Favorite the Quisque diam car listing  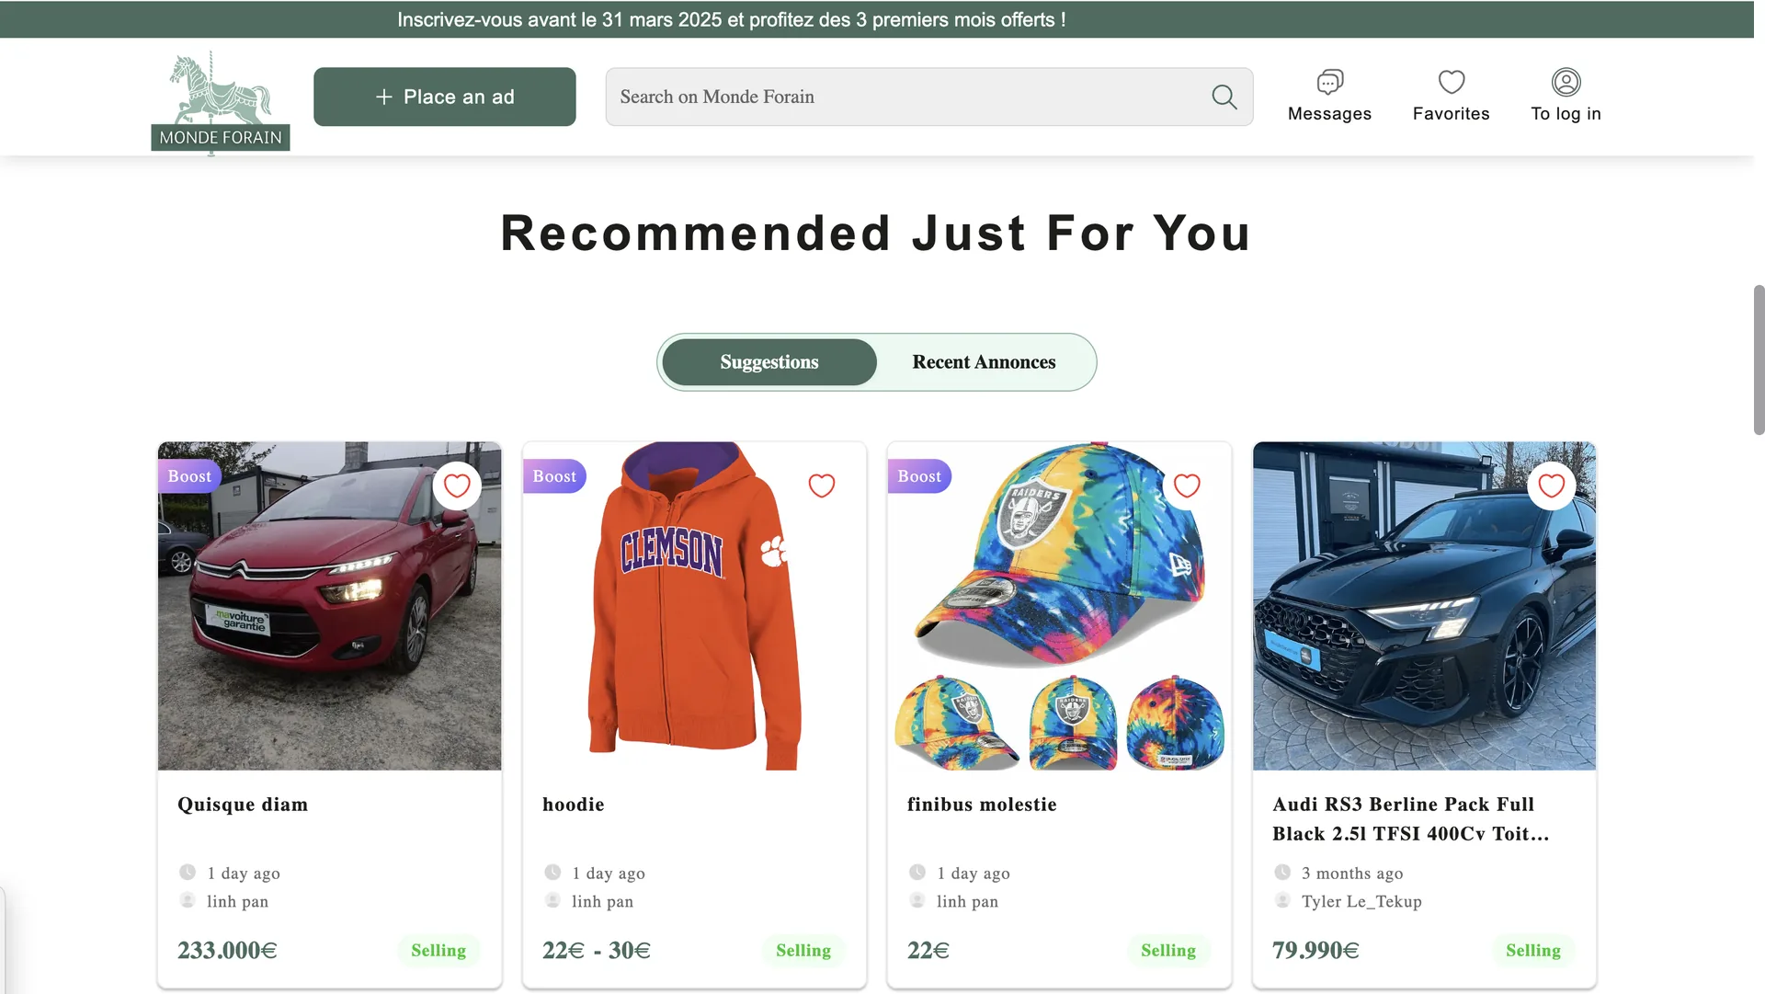pos(457,486)
